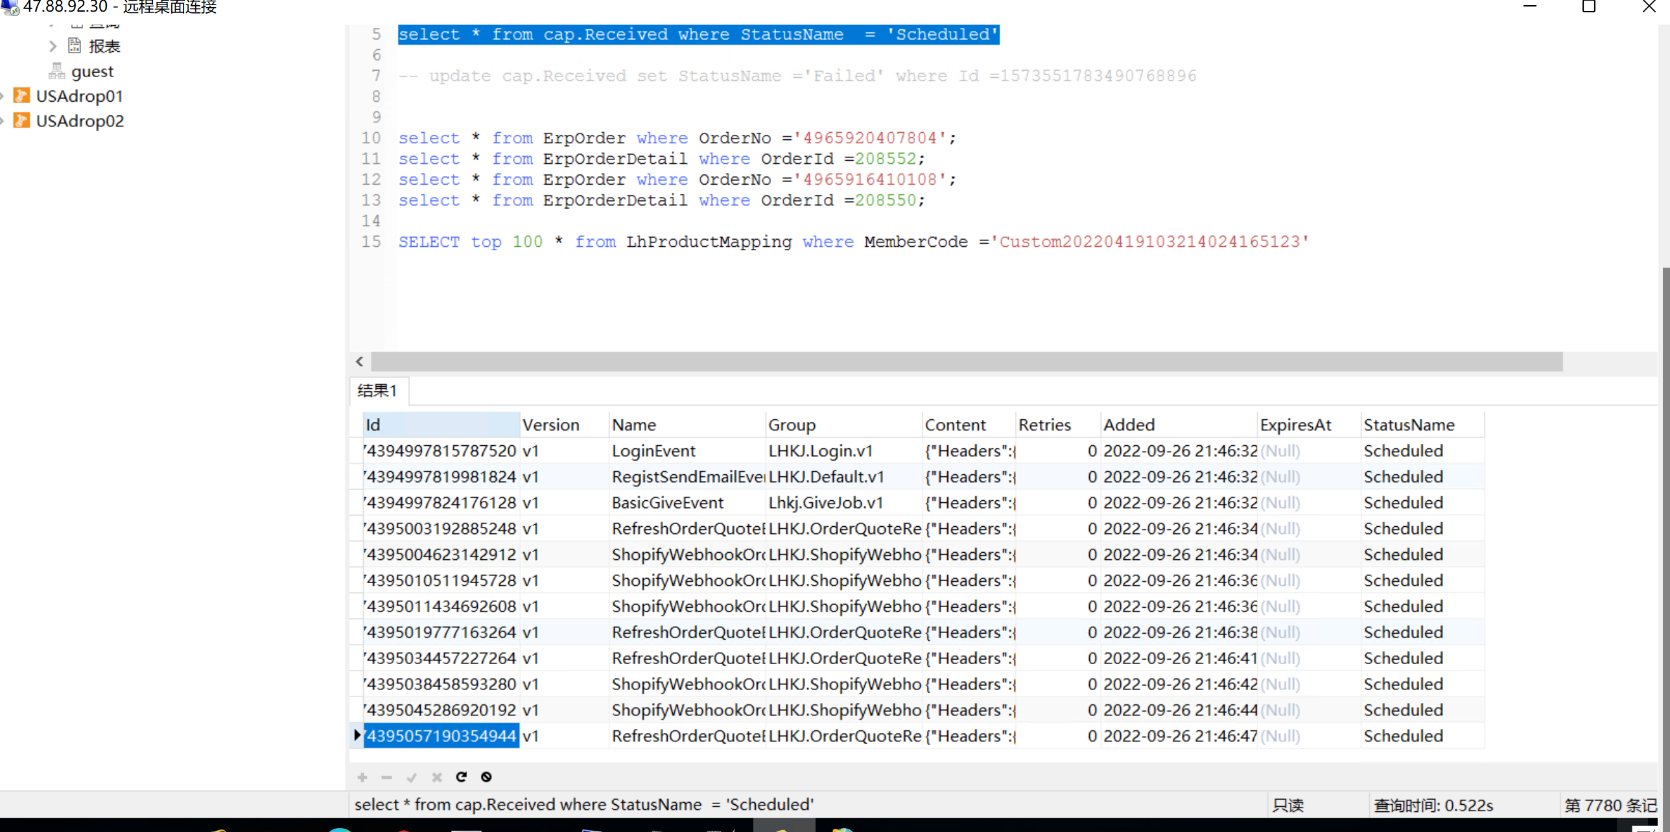Click the left arrow beside the horizontal scrollbar
This screenshot has width=1670, height=832.
click(359, 362)
